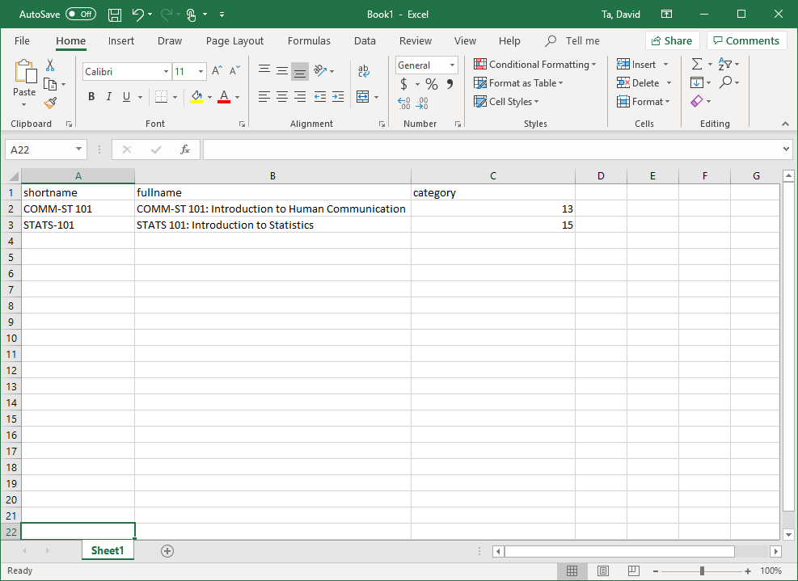Click the Save icon in title bar
This screenshot has width=798, height=581.
[x=115, y=15]
